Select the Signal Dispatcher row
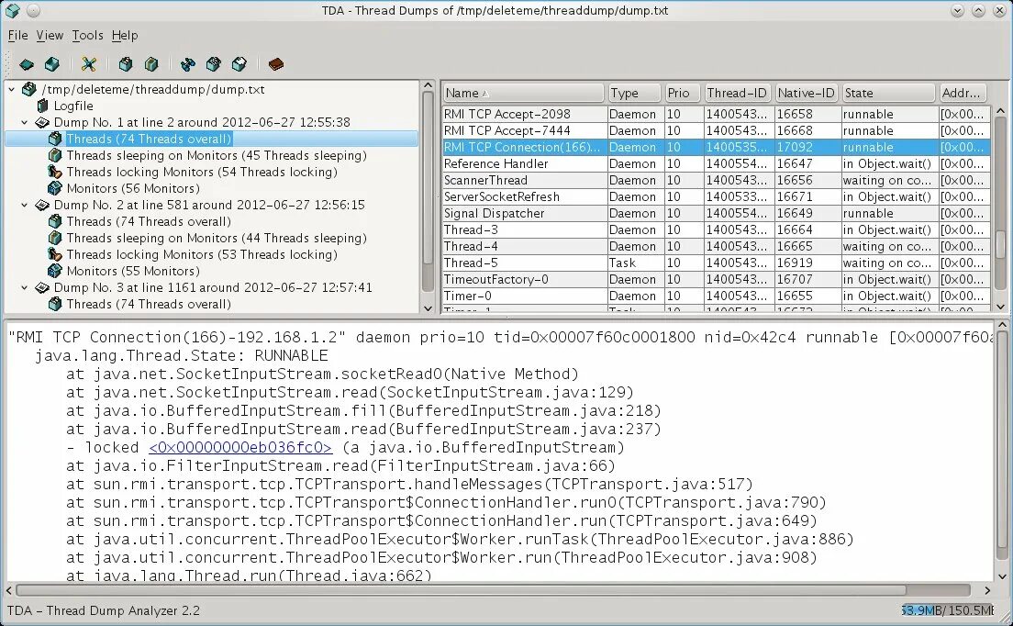The width and height of the screenshot is (1013, 626). click(716, 213)
